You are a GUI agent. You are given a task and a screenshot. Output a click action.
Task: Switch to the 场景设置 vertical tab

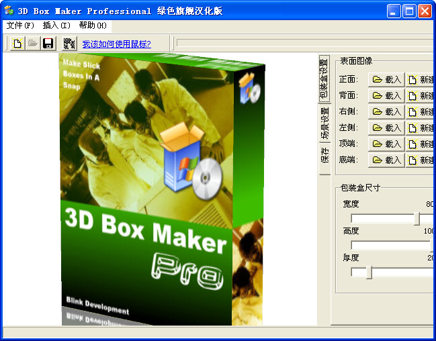click(x=324, y=123)
